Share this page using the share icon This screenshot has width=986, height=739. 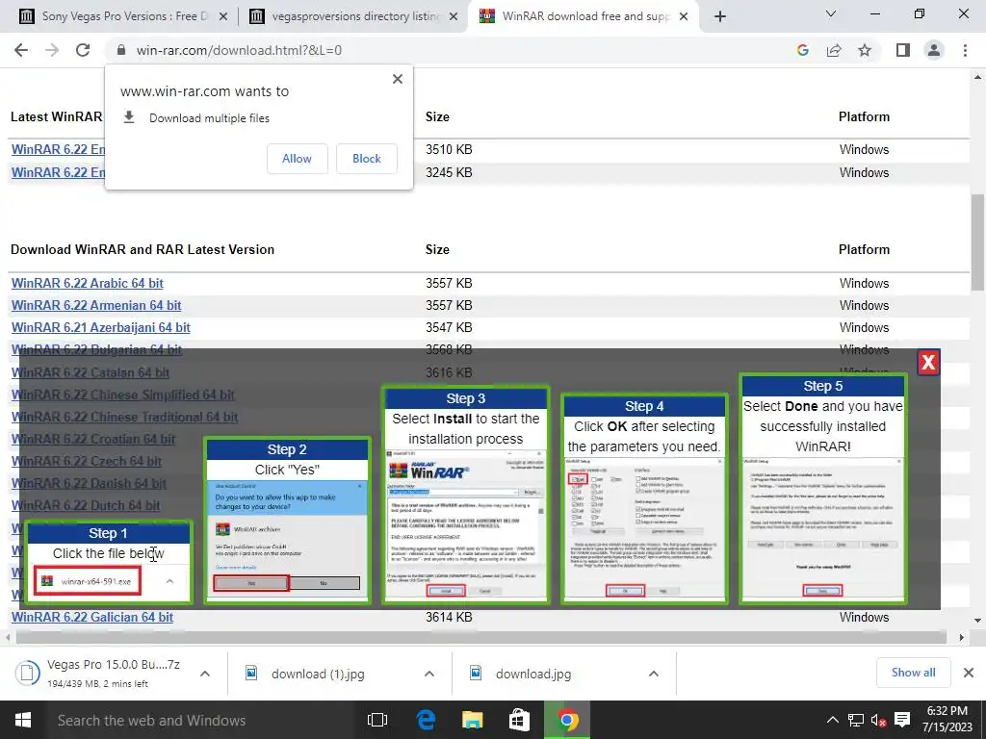point(834,50)
